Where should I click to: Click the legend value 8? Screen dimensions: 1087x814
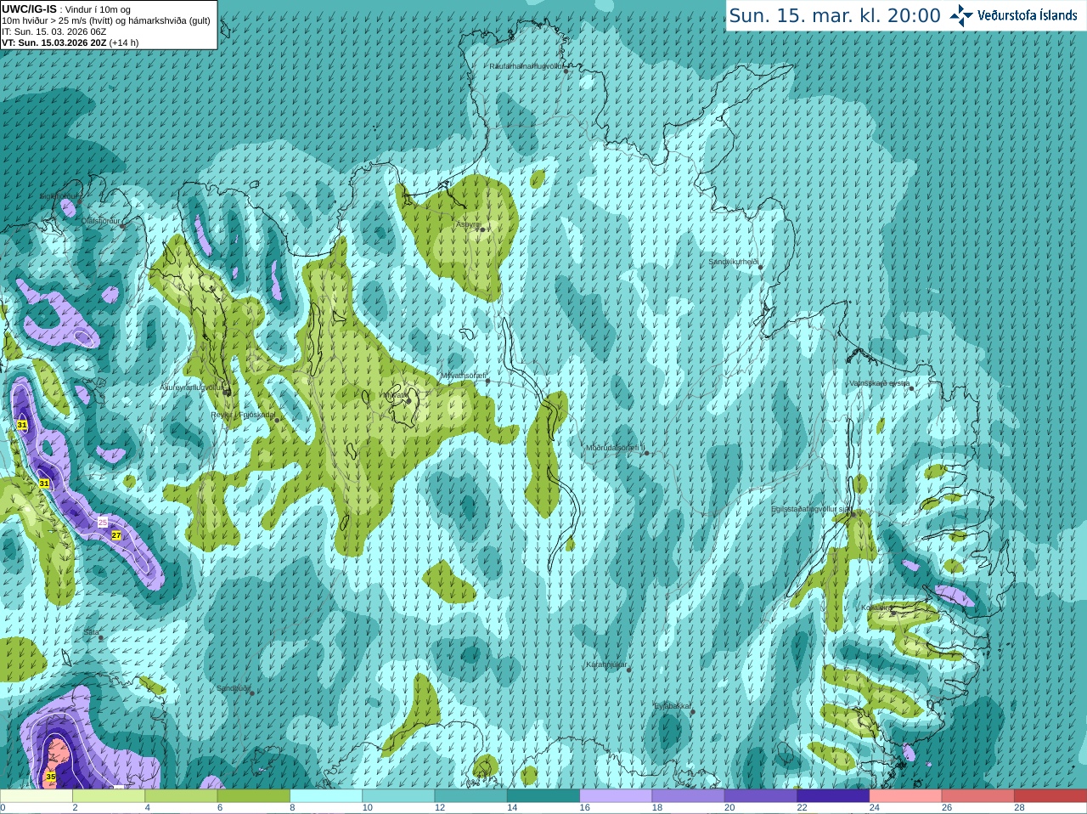293,808
